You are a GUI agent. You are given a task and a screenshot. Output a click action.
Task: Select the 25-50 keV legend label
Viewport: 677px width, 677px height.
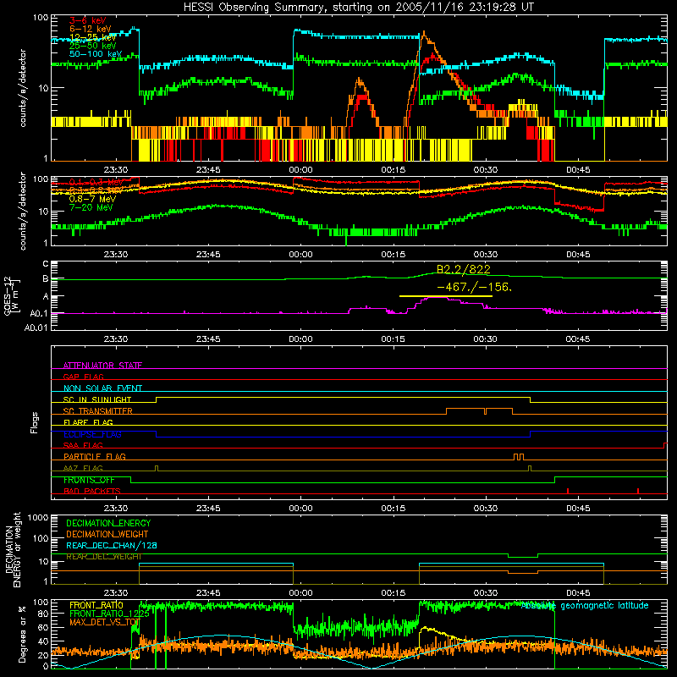point(93,46)
